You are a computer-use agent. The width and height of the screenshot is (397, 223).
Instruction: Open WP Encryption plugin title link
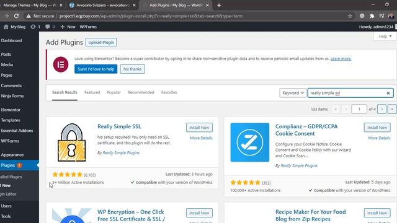click(131, 216)
